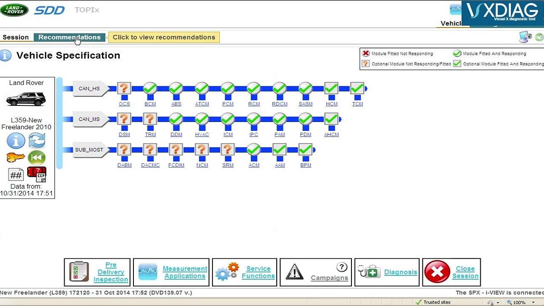Image resolution: width=544 pixels, height=306 pixels.
Task: Click the Module Fitted Not Responding legend entry
Action: click(397, 54)
